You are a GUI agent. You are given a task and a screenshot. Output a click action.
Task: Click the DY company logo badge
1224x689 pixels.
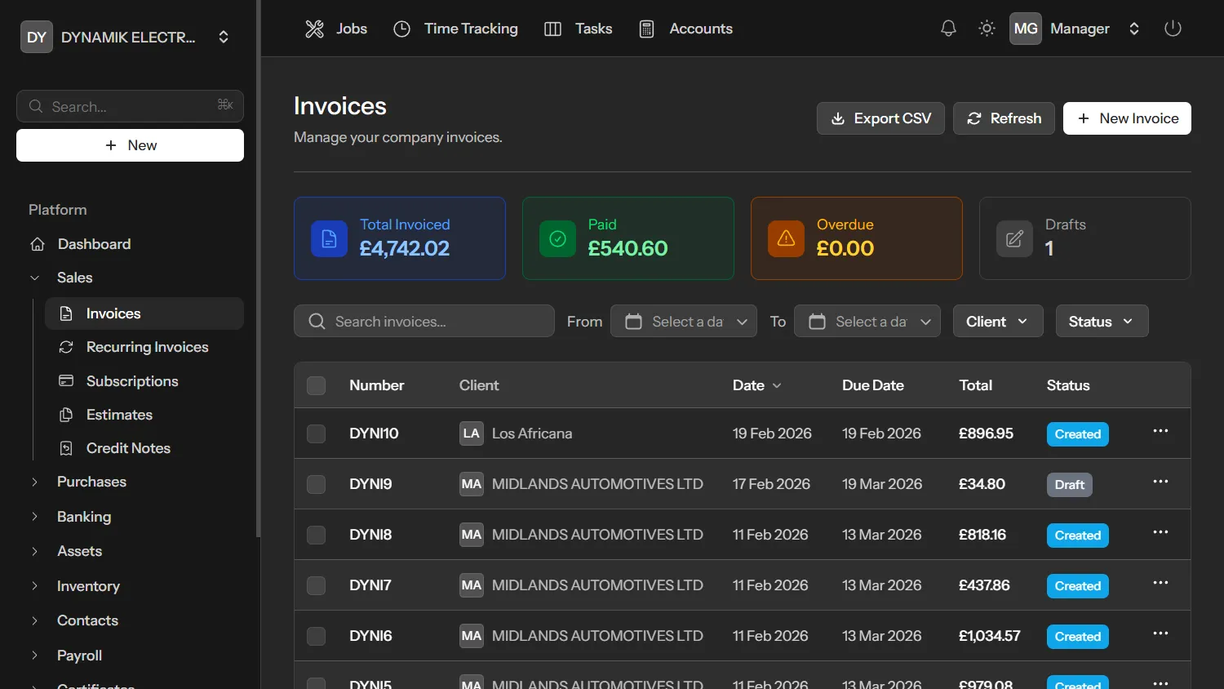pos(37,37)
